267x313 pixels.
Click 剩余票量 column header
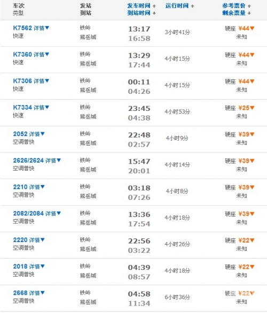coord(234,13)
